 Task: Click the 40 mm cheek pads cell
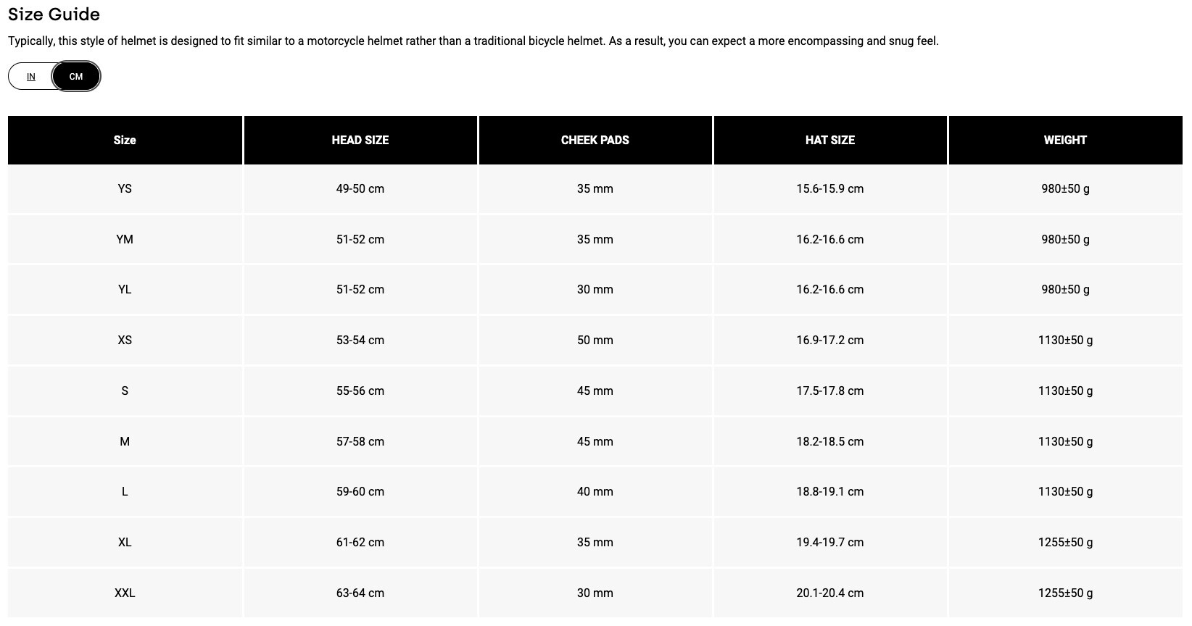pos(595,492)
